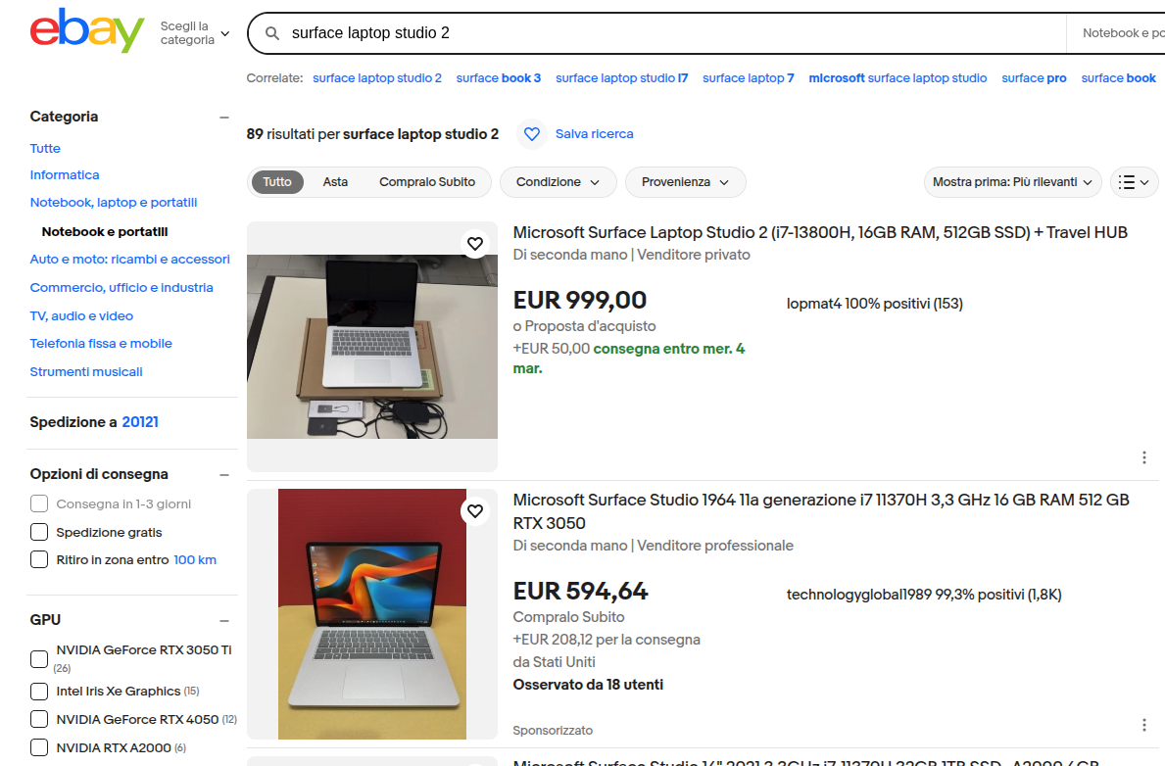This screenshot has height=766, width=1165.
Task: Open the list view layout selector
Action: pyautogui.click(x=1134, y=182)
